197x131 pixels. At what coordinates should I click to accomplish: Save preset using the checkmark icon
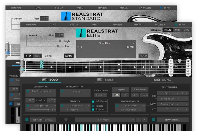pyautogui.click(x=139, y=120)
